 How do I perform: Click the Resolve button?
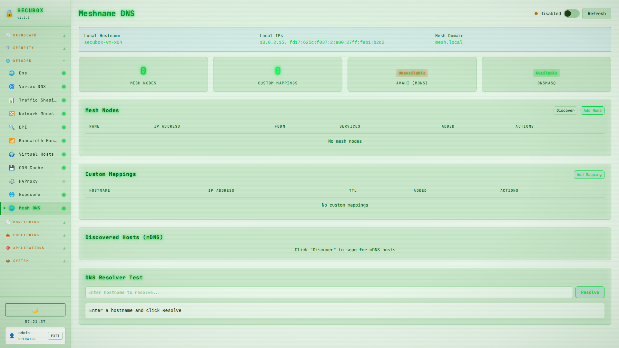click(x=590, y=292)
